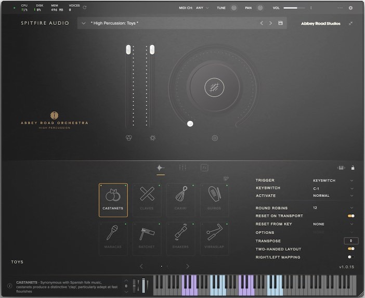Toggle the green load dot on Caxixi
This screenshot has height=298, width=365.
point(193,186)
